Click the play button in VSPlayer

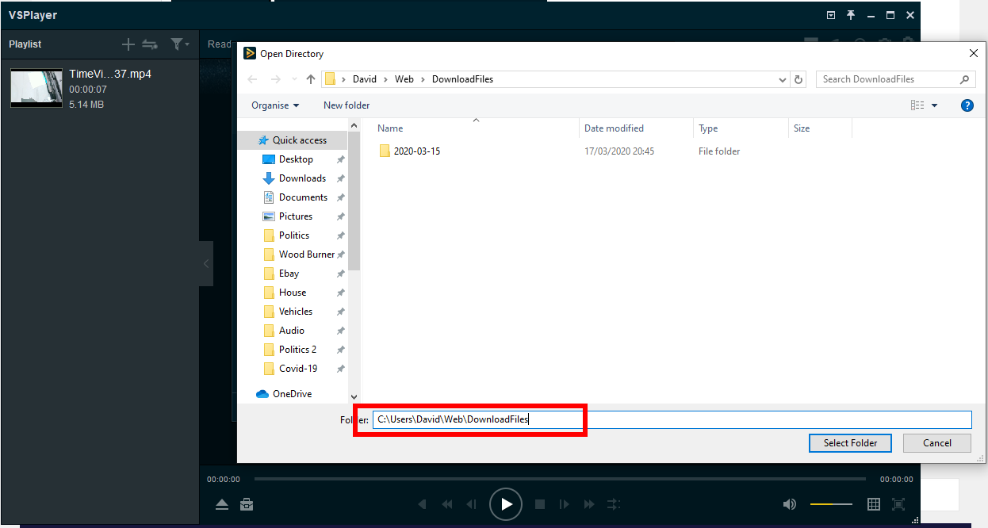(x=506, y=504)
